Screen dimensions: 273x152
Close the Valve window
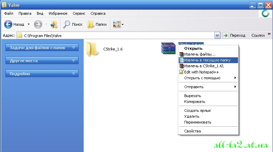[x=268, y=5]
